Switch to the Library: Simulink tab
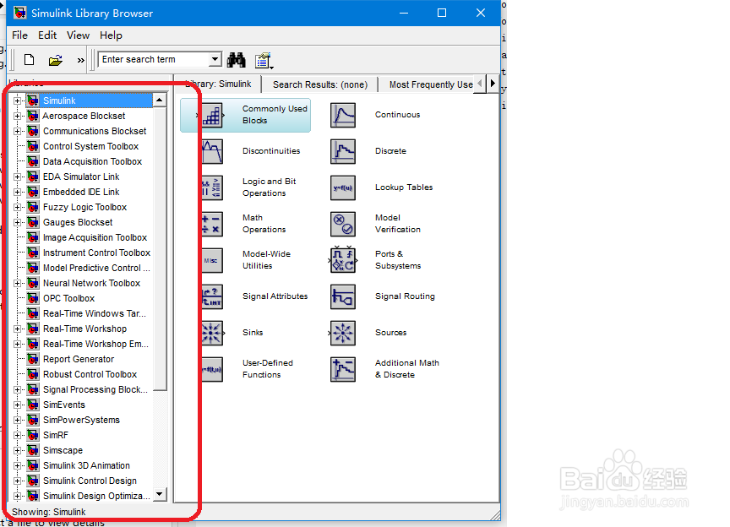The width and height of the screenshot is (730, 527). 218,84
